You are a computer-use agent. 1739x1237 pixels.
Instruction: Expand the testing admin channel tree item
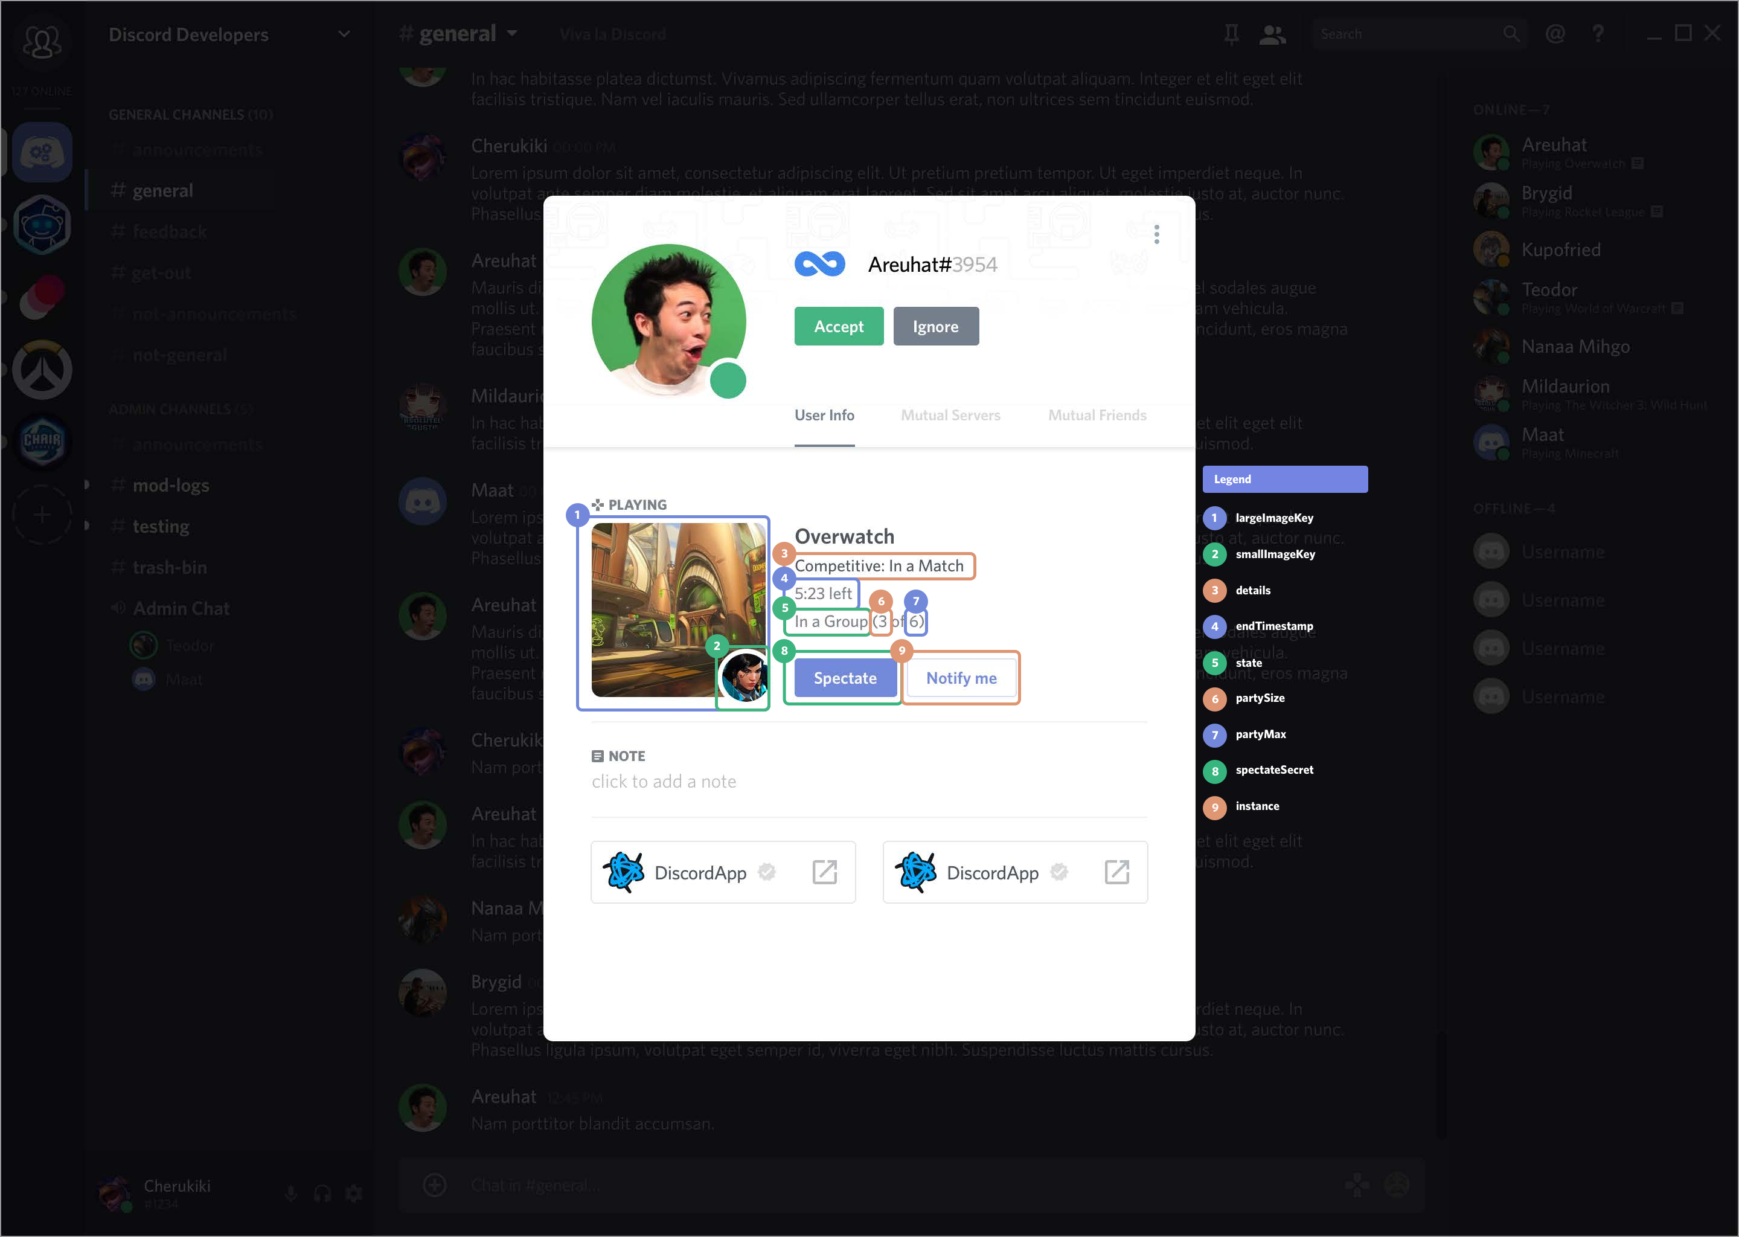[x=88, y=525]
